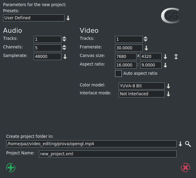Image resolution: width=196 pixels, height=178 pixels.
Task: Open the Samplerate dropdown arrow
Action: tap(65, 57)
